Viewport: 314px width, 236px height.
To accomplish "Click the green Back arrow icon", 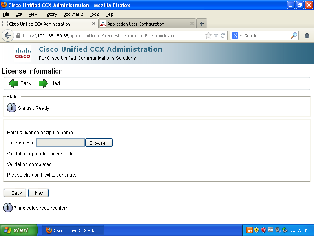I will [x=13, y=83].
